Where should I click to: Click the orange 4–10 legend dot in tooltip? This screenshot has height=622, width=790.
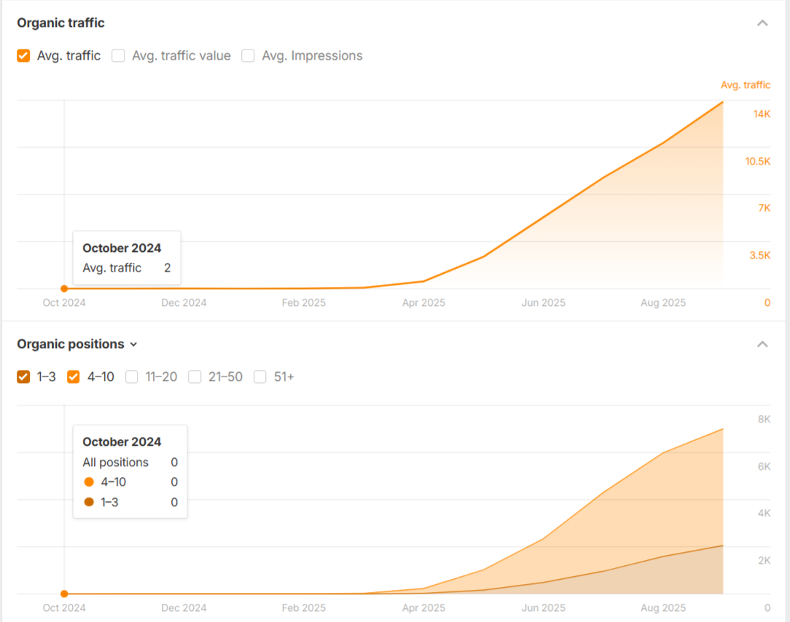pyautogui.click(x=89, y=482)
